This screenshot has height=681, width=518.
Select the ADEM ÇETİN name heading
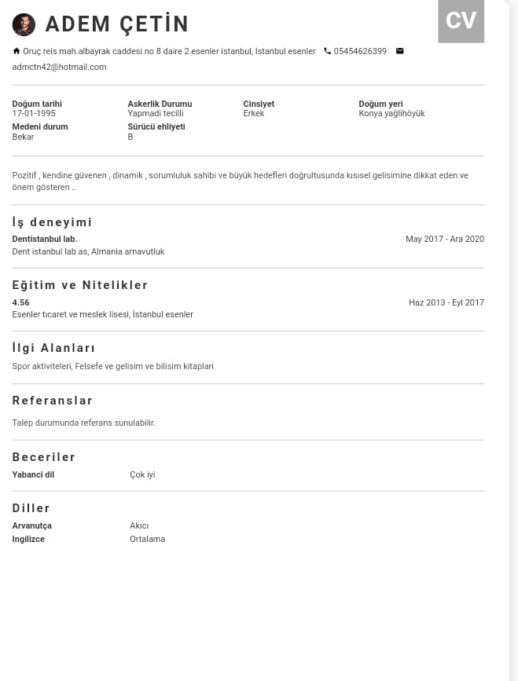(117, 24)
